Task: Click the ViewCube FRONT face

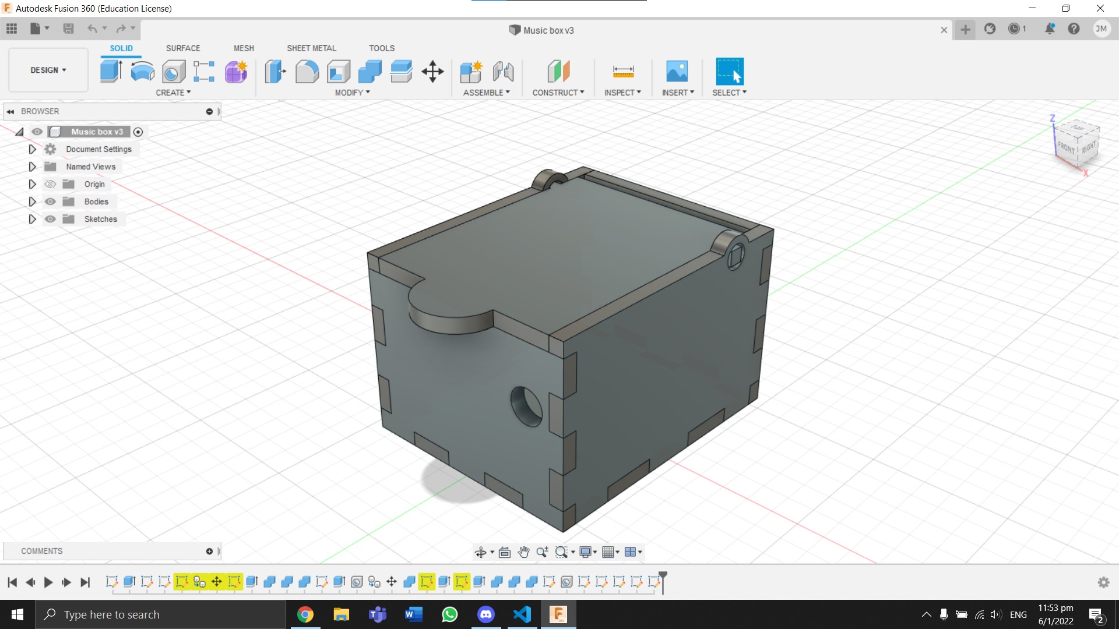Action: [1067, 147]
